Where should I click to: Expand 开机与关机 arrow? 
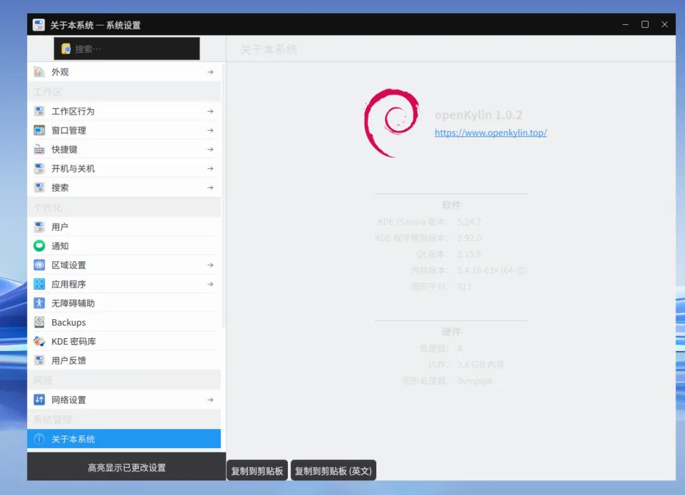pos(210,168)
